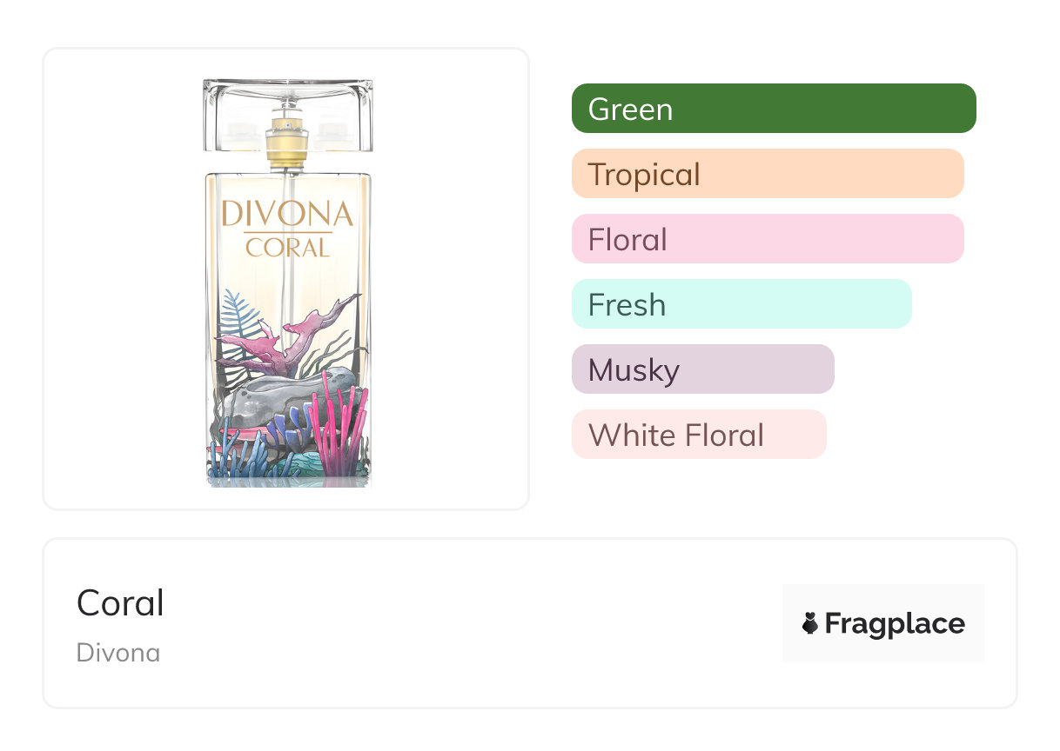Viewport: 1060px width, 751px height.
Task: Select the Tropical accord bar
Action: click(x=767, y=174)
